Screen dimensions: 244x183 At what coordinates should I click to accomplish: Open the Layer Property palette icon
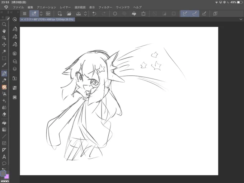coord(15,61)
